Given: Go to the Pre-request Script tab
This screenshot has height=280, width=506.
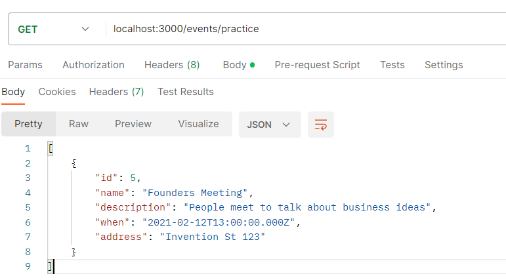Looking at the screenshot, I should (x=317, y=65).
